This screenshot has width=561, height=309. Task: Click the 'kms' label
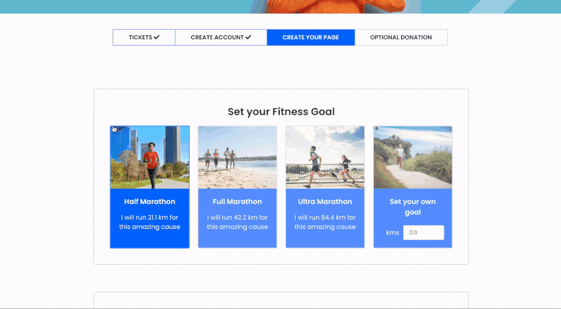[393, 233]
